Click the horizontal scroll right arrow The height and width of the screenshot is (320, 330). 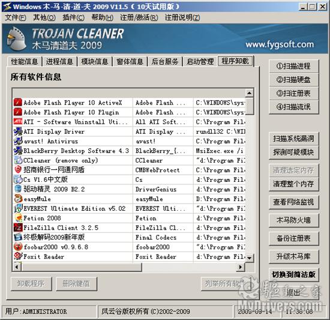241,267
